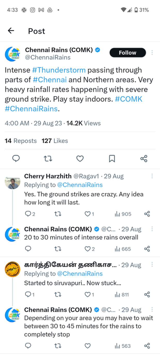Reply to the main Chennai Rains post
Image resolution: width=160 pixels, height=357 pixels.
tap(16, 158)
